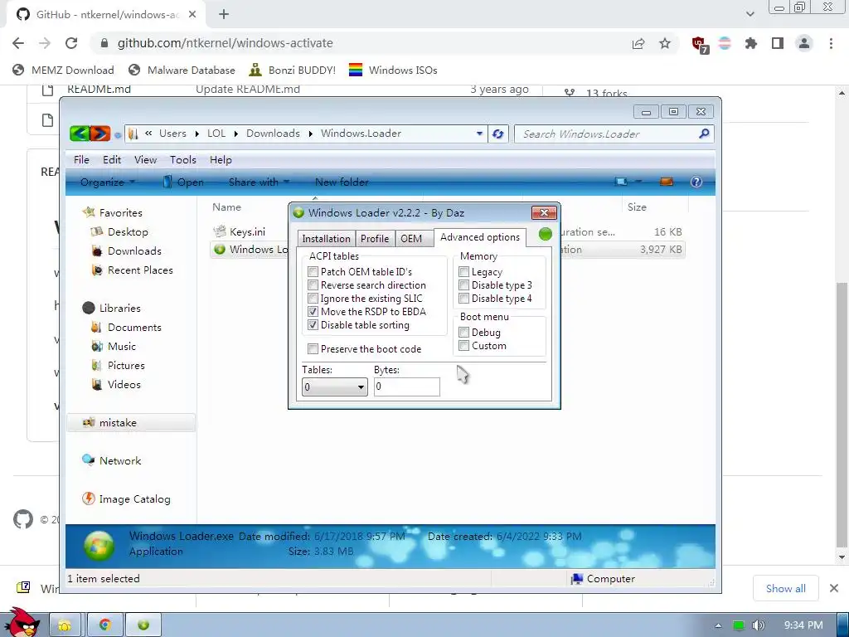This screenshot has width=849, height=637.
Task: Toggle Chrome side panel icon
Action: [778, 43]
